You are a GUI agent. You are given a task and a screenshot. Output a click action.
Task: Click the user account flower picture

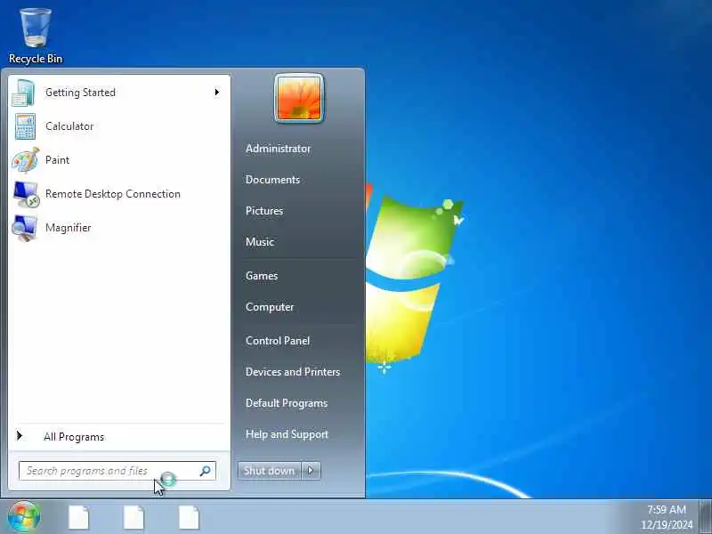299,99
